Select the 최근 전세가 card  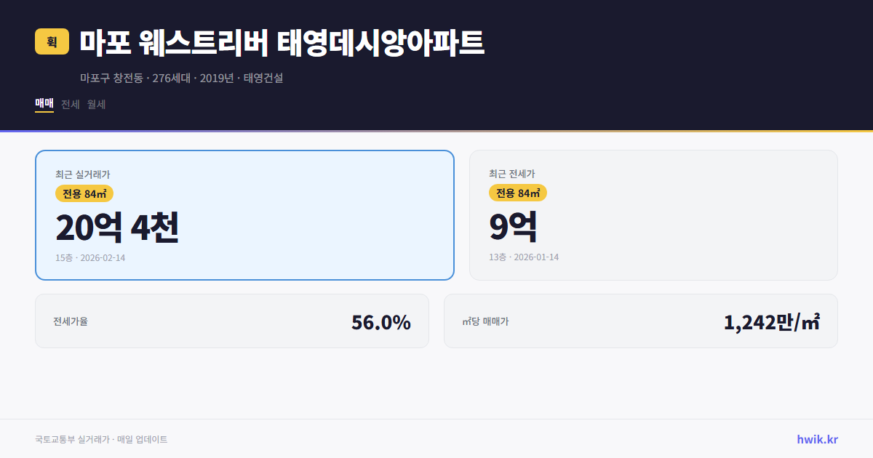653,214
